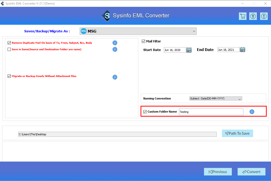
Task: Click the info icon for Custom Folder Name
Action: coord(252,112)
